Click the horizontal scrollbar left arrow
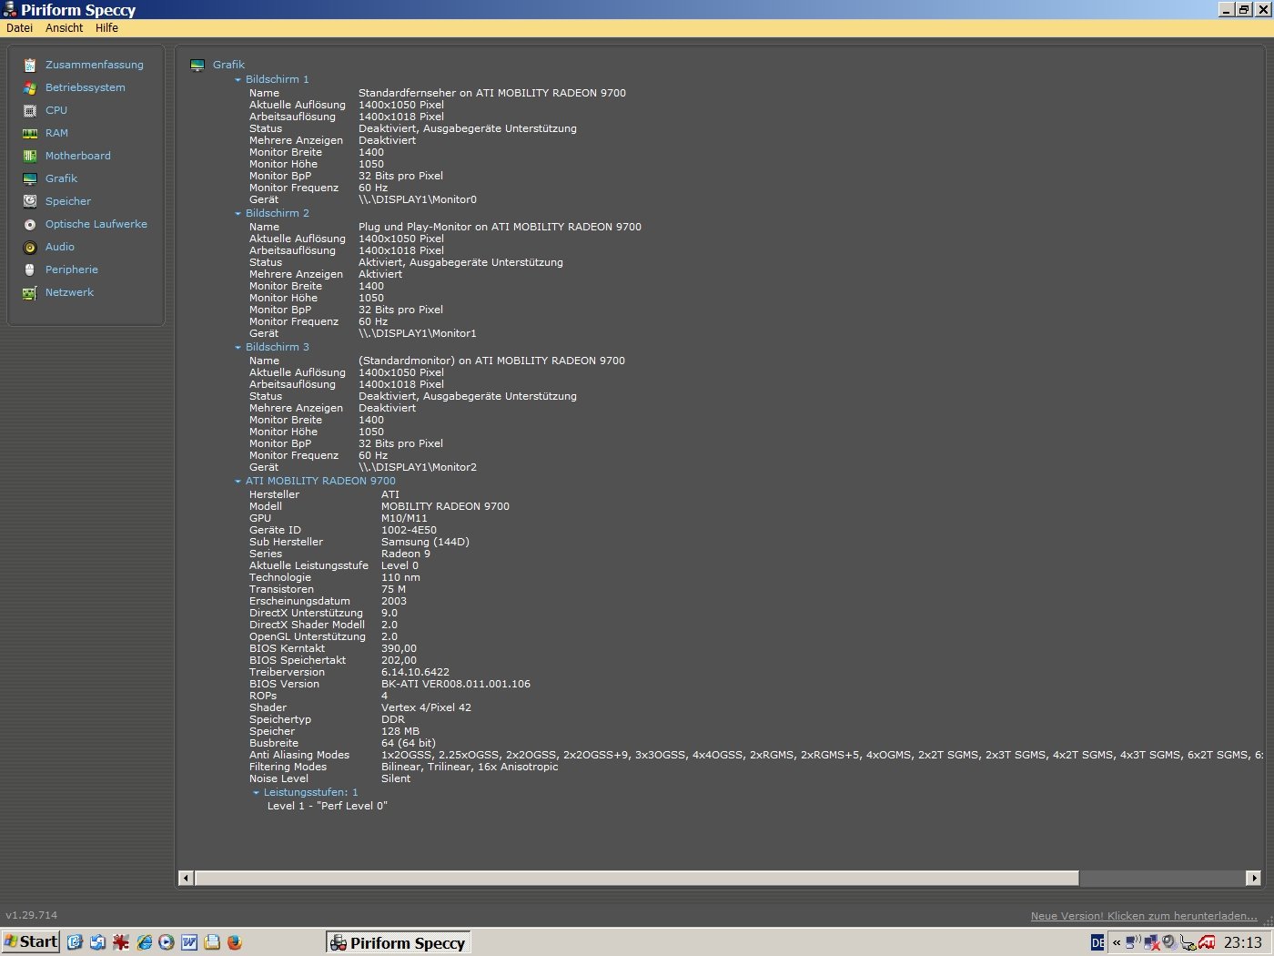The height and width of the screenshot is (956, 1274). click(x=187, y=879)
